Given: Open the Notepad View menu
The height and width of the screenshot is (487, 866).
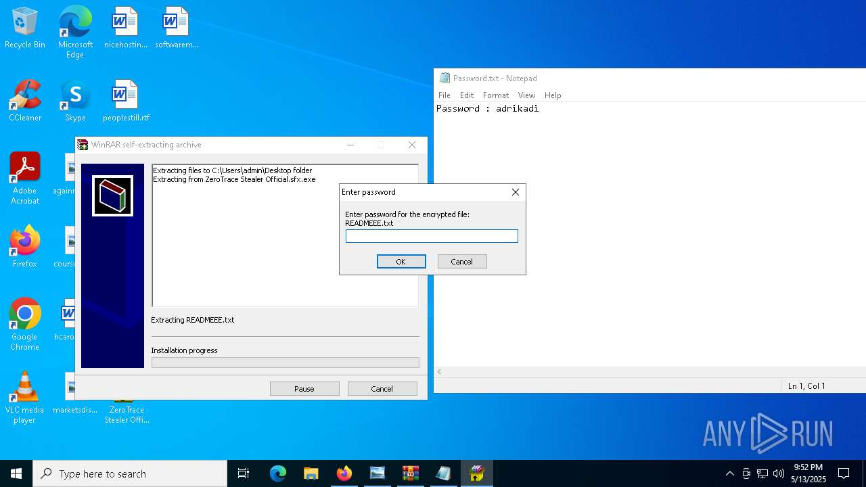Looking at the screenshot, I should pyautogui.click(x=526, y=95).
